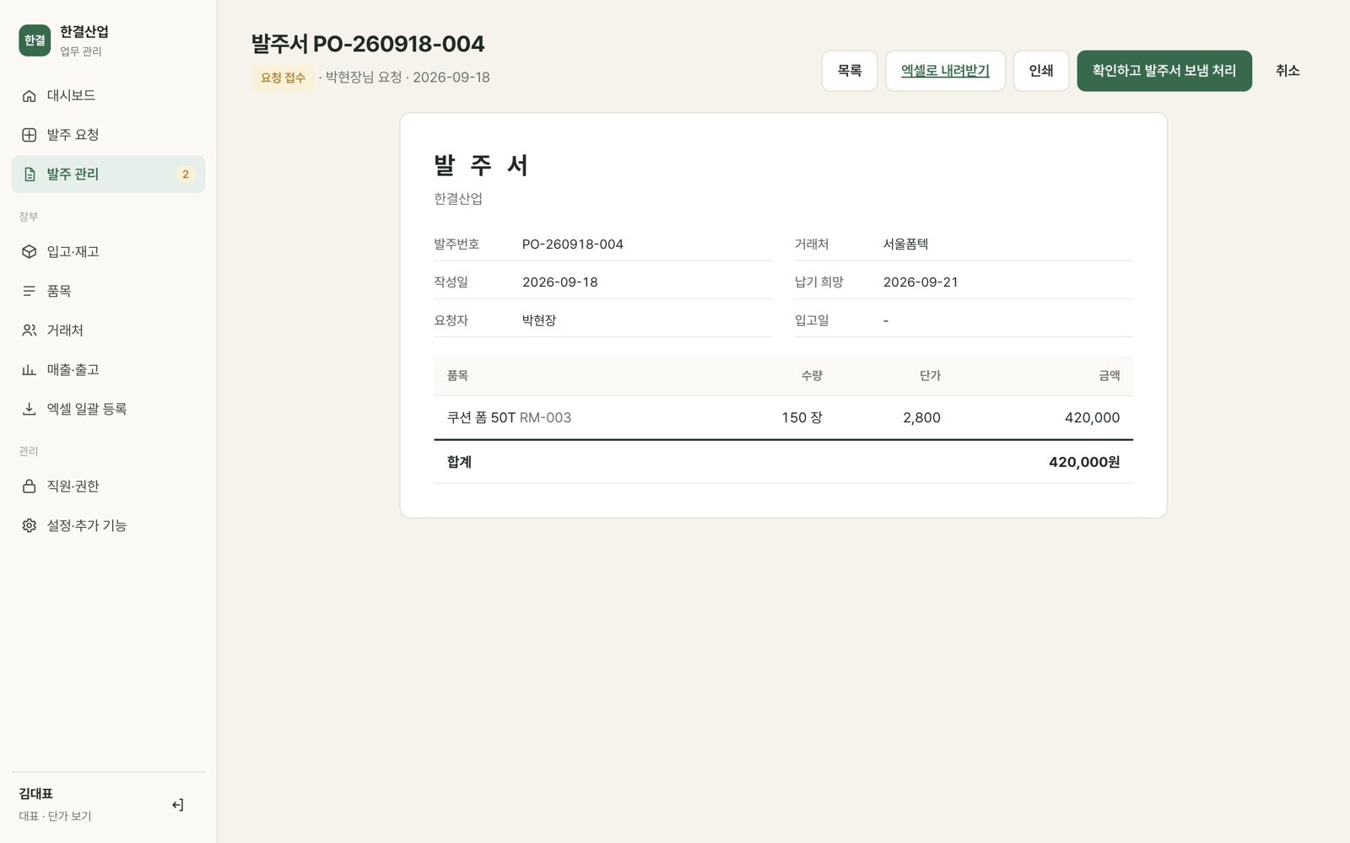Click 요청자 value 박현장
The image size is (1350, 843).
click(x=539, y=320)
